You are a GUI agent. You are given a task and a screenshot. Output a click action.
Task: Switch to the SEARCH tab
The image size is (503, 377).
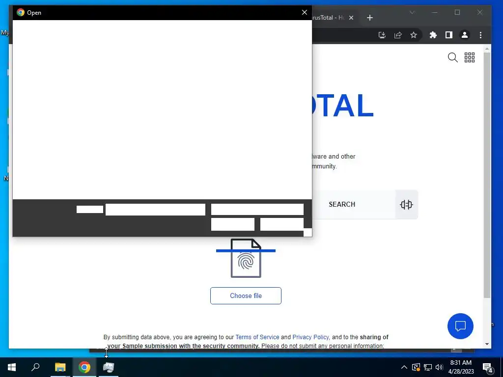tap(342, 205)
